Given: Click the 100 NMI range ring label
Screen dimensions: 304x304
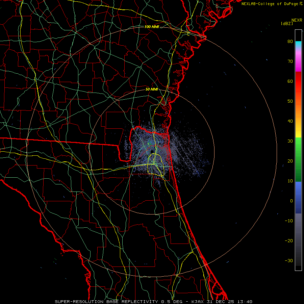Looking at the screenshot, I should [152, 27].
